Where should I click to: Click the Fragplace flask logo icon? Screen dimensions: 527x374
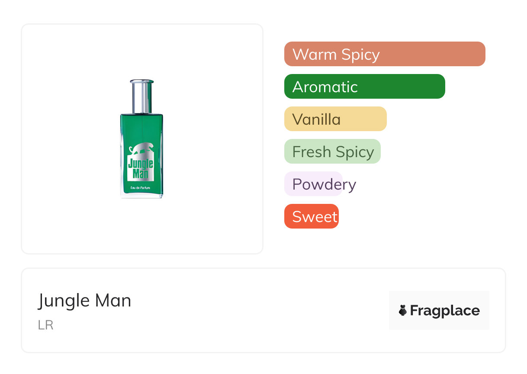coord(403,310)
